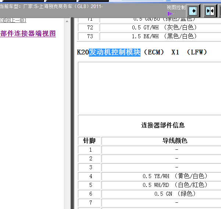Select pin 7 cell in X1 table

[89, 203]
